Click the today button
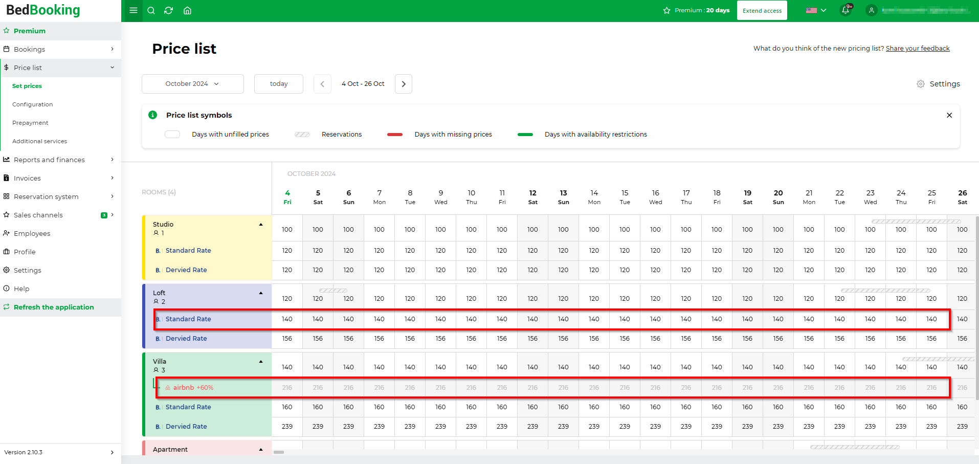 click(279, 84)
